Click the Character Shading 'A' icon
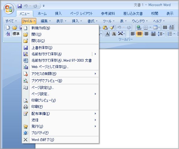Screen dimensions: 179x149 click(114, 34)
